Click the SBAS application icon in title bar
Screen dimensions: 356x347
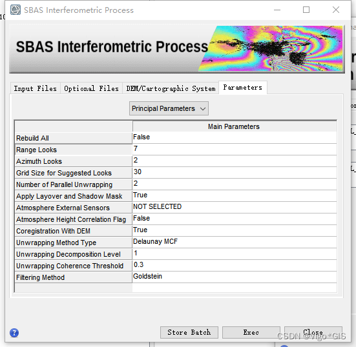[x=16, y=10]
